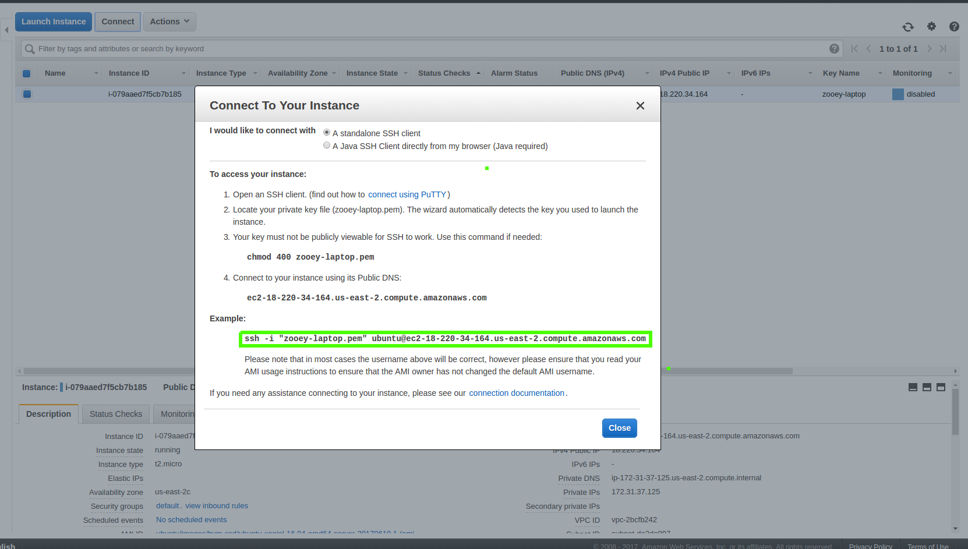The width and height of the screenshot is (968, 549).
Task: Switch to the Monitoring tab
Action: tap(180, 413)
